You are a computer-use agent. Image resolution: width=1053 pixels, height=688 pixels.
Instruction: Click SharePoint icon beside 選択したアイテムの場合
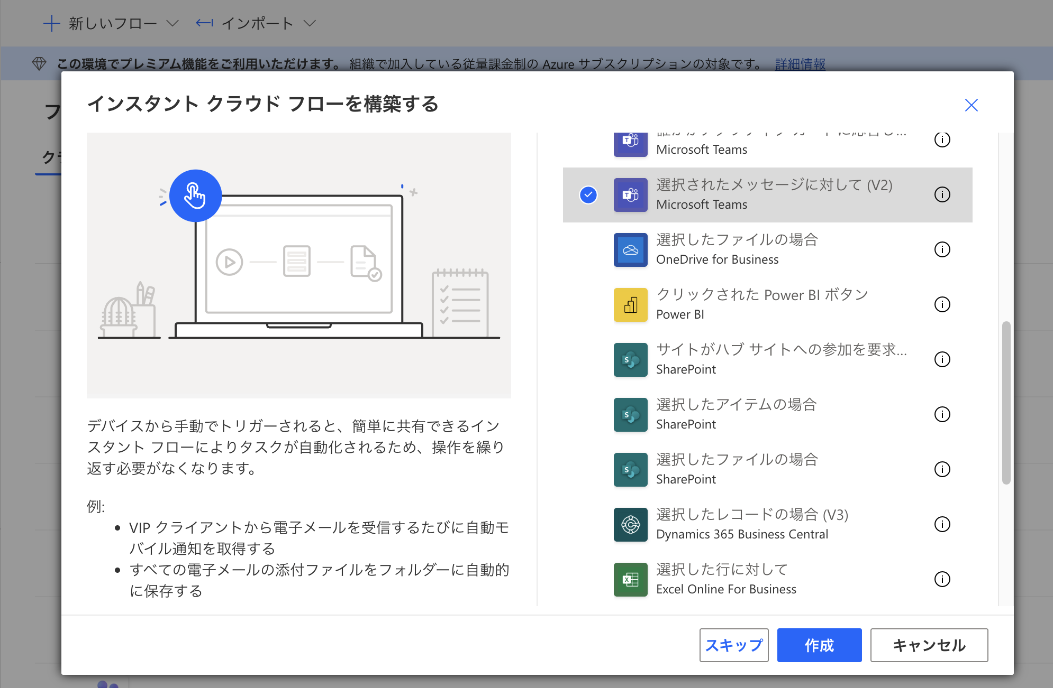pos(630,415)
